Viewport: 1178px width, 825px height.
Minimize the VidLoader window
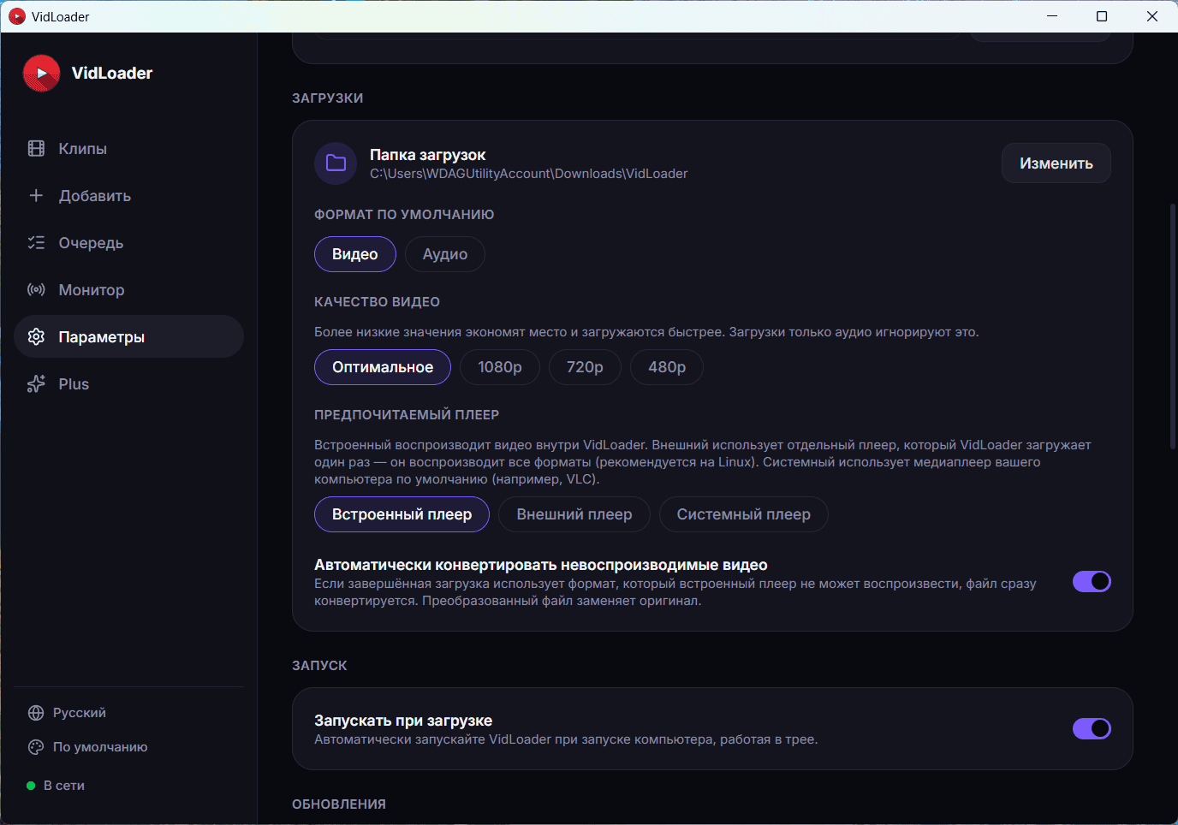[x=1052, y=16]
